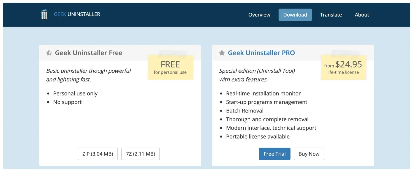
Task: Open the About page
Action: [x=362, y=15]
